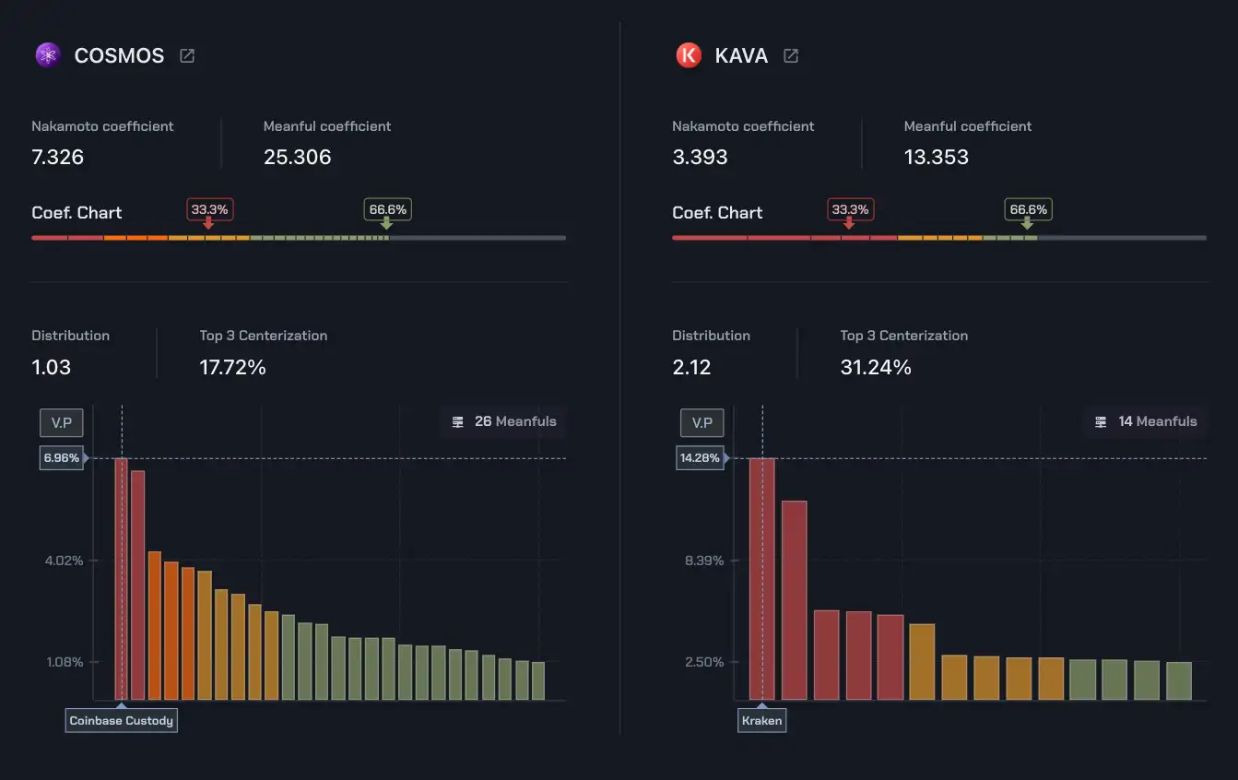Click the Kava 66.6% green arrow marker
Screen dimensions: 1238x780
click(x=1027, y=222)
